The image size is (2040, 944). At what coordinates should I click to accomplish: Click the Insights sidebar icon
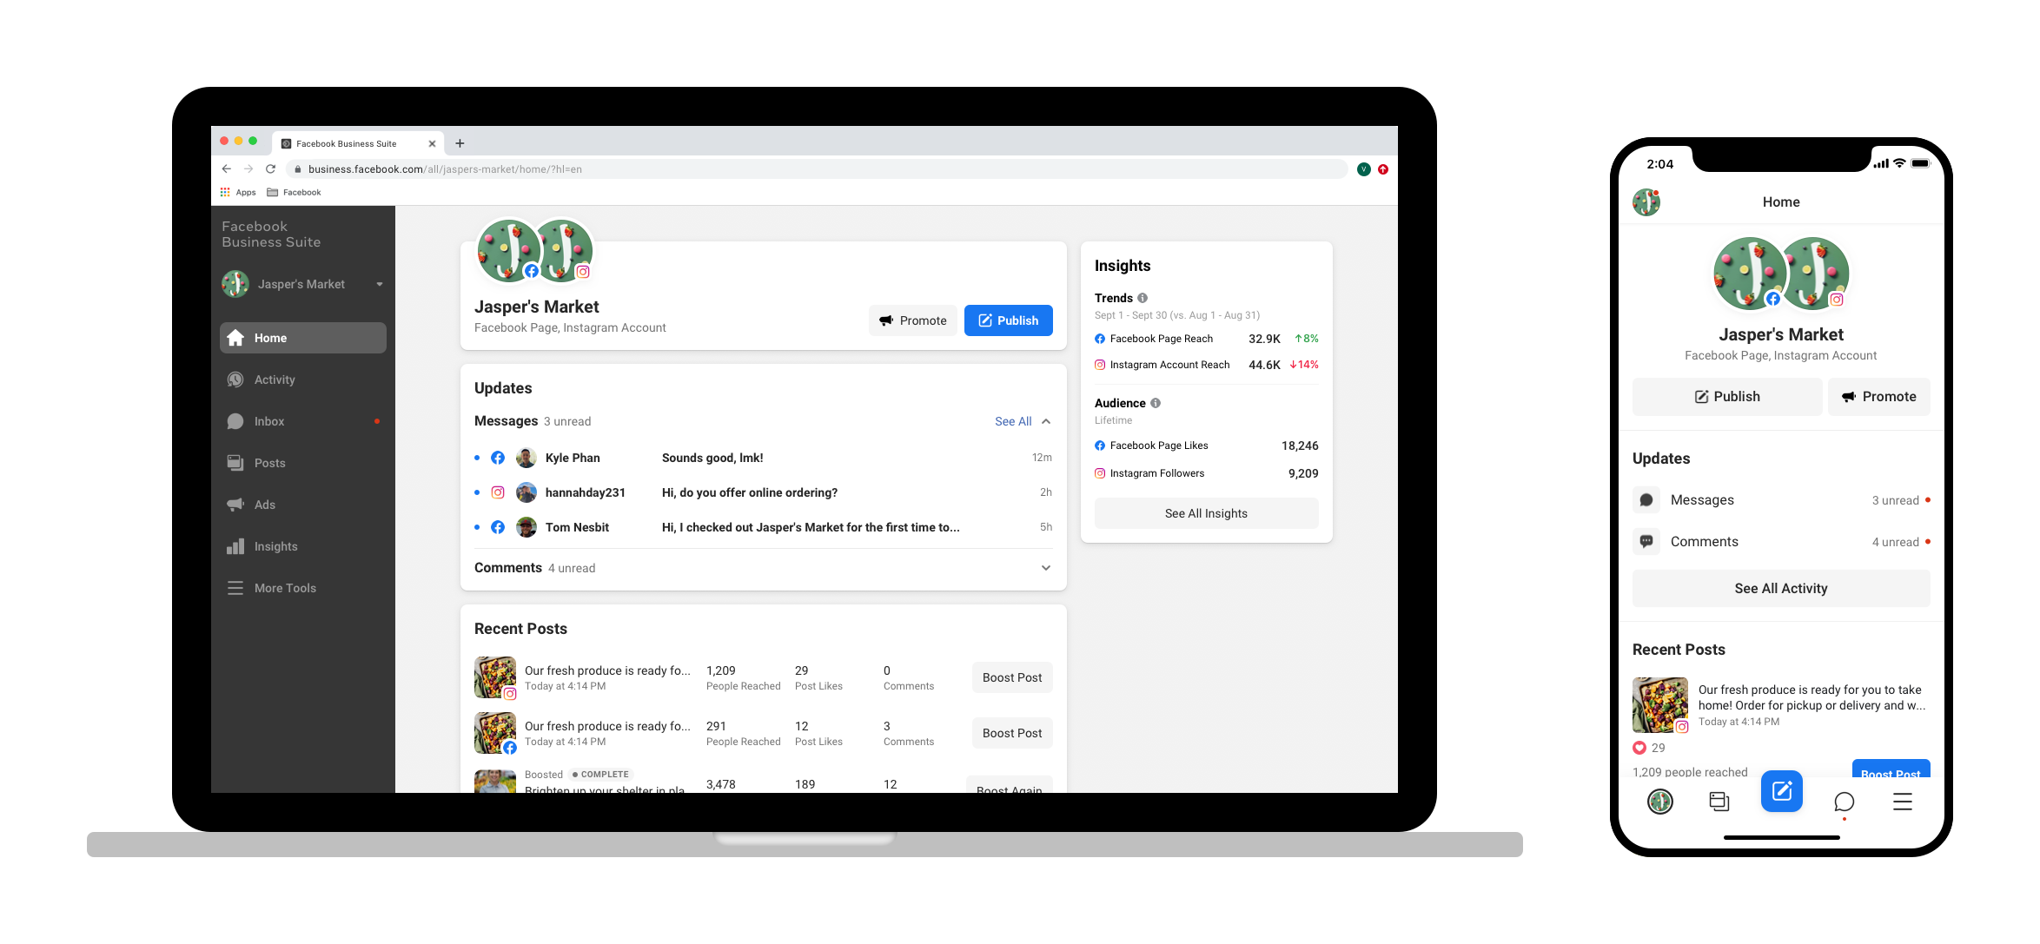235,545
